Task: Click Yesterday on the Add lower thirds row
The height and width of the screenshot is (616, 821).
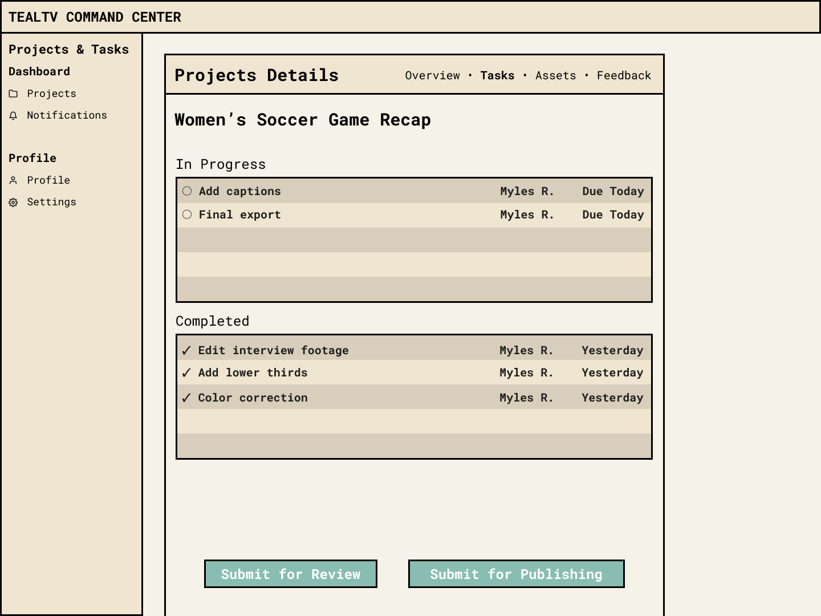Action: (612, 372)
